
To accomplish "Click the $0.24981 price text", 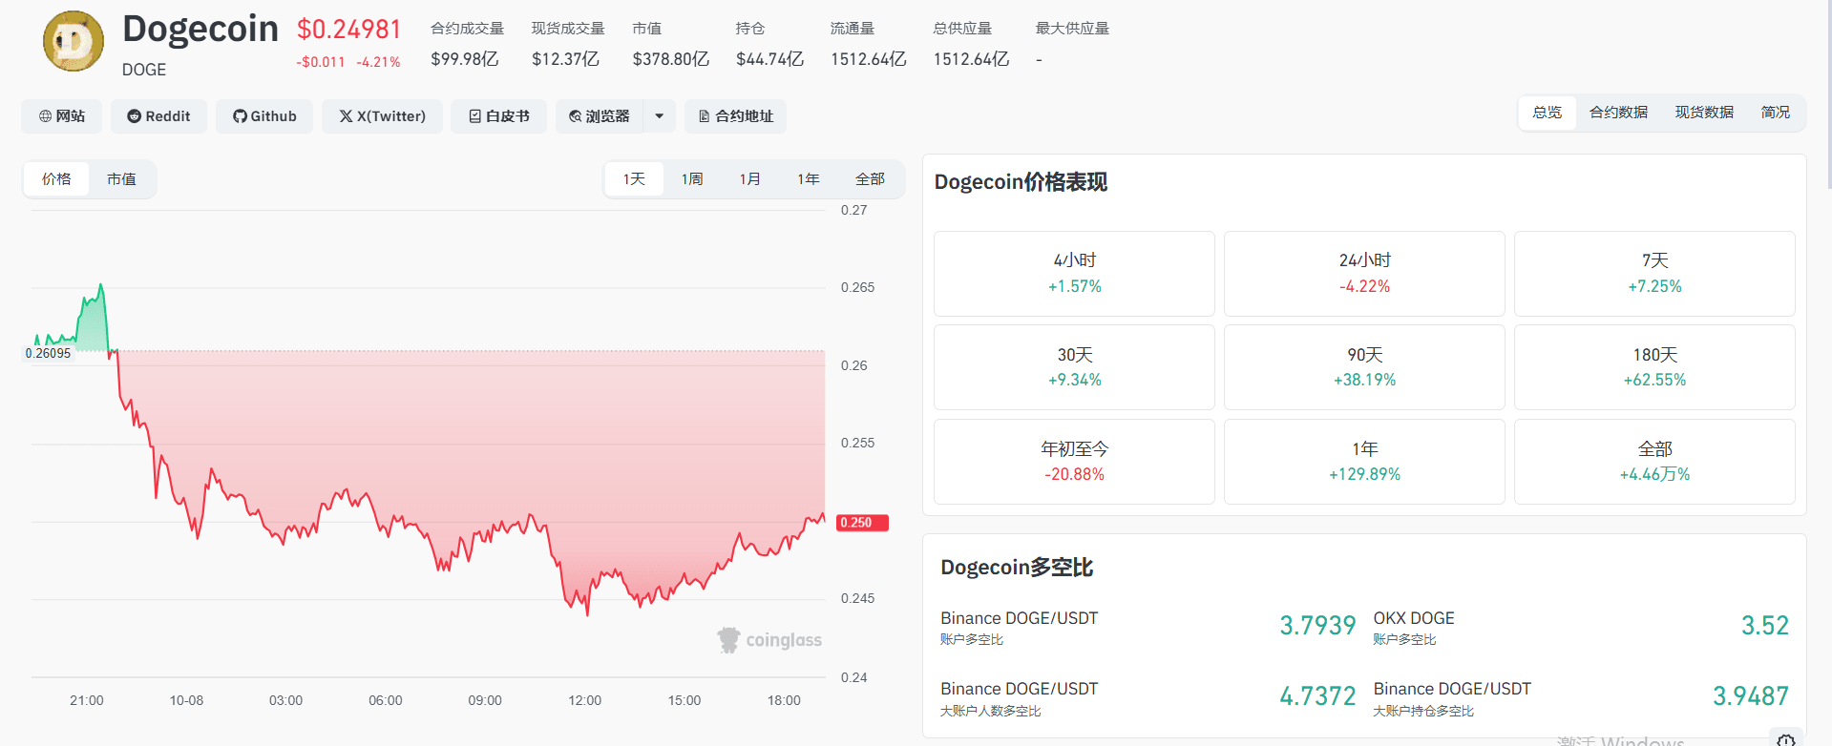I will (x=349, y=30).
